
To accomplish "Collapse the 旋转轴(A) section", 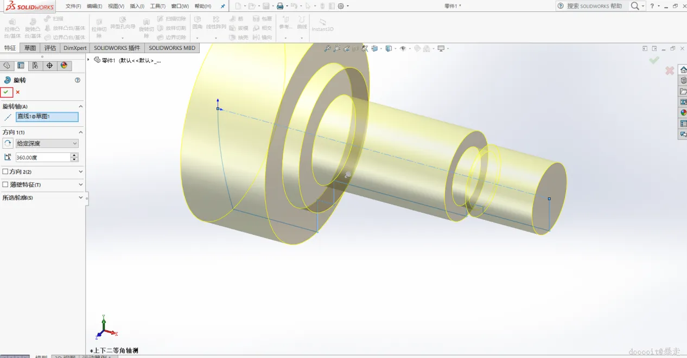I will point(81,106).
